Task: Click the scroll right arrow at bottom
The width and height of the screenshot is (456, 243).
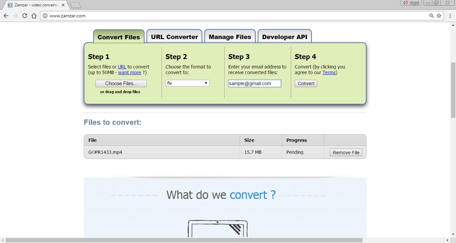Action: [447, 240]
